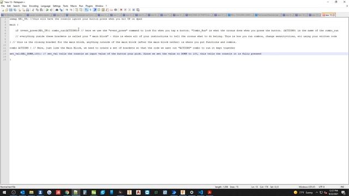The image size is (349, 196).
Task: Click the Print toolbar icon
Action: [27, 10]
